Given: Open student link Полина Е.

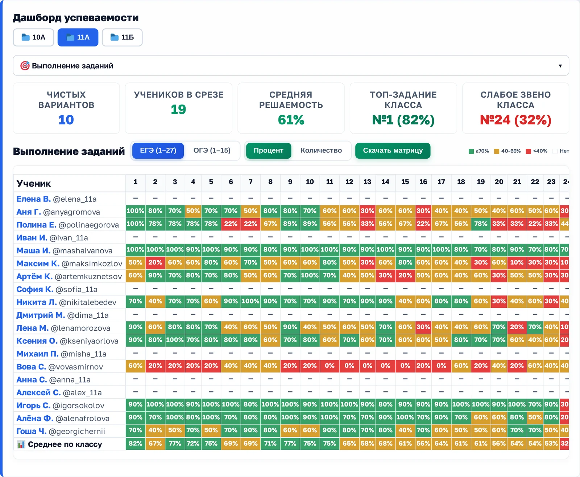Looking at the screenshot, I should [x=36, y=225].
